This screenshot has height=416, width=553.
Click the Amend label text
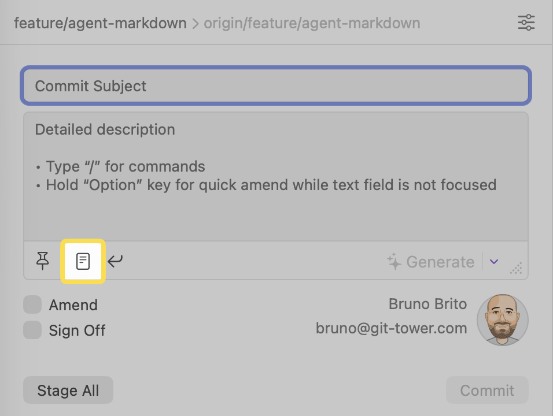click(x=73, y=305)
